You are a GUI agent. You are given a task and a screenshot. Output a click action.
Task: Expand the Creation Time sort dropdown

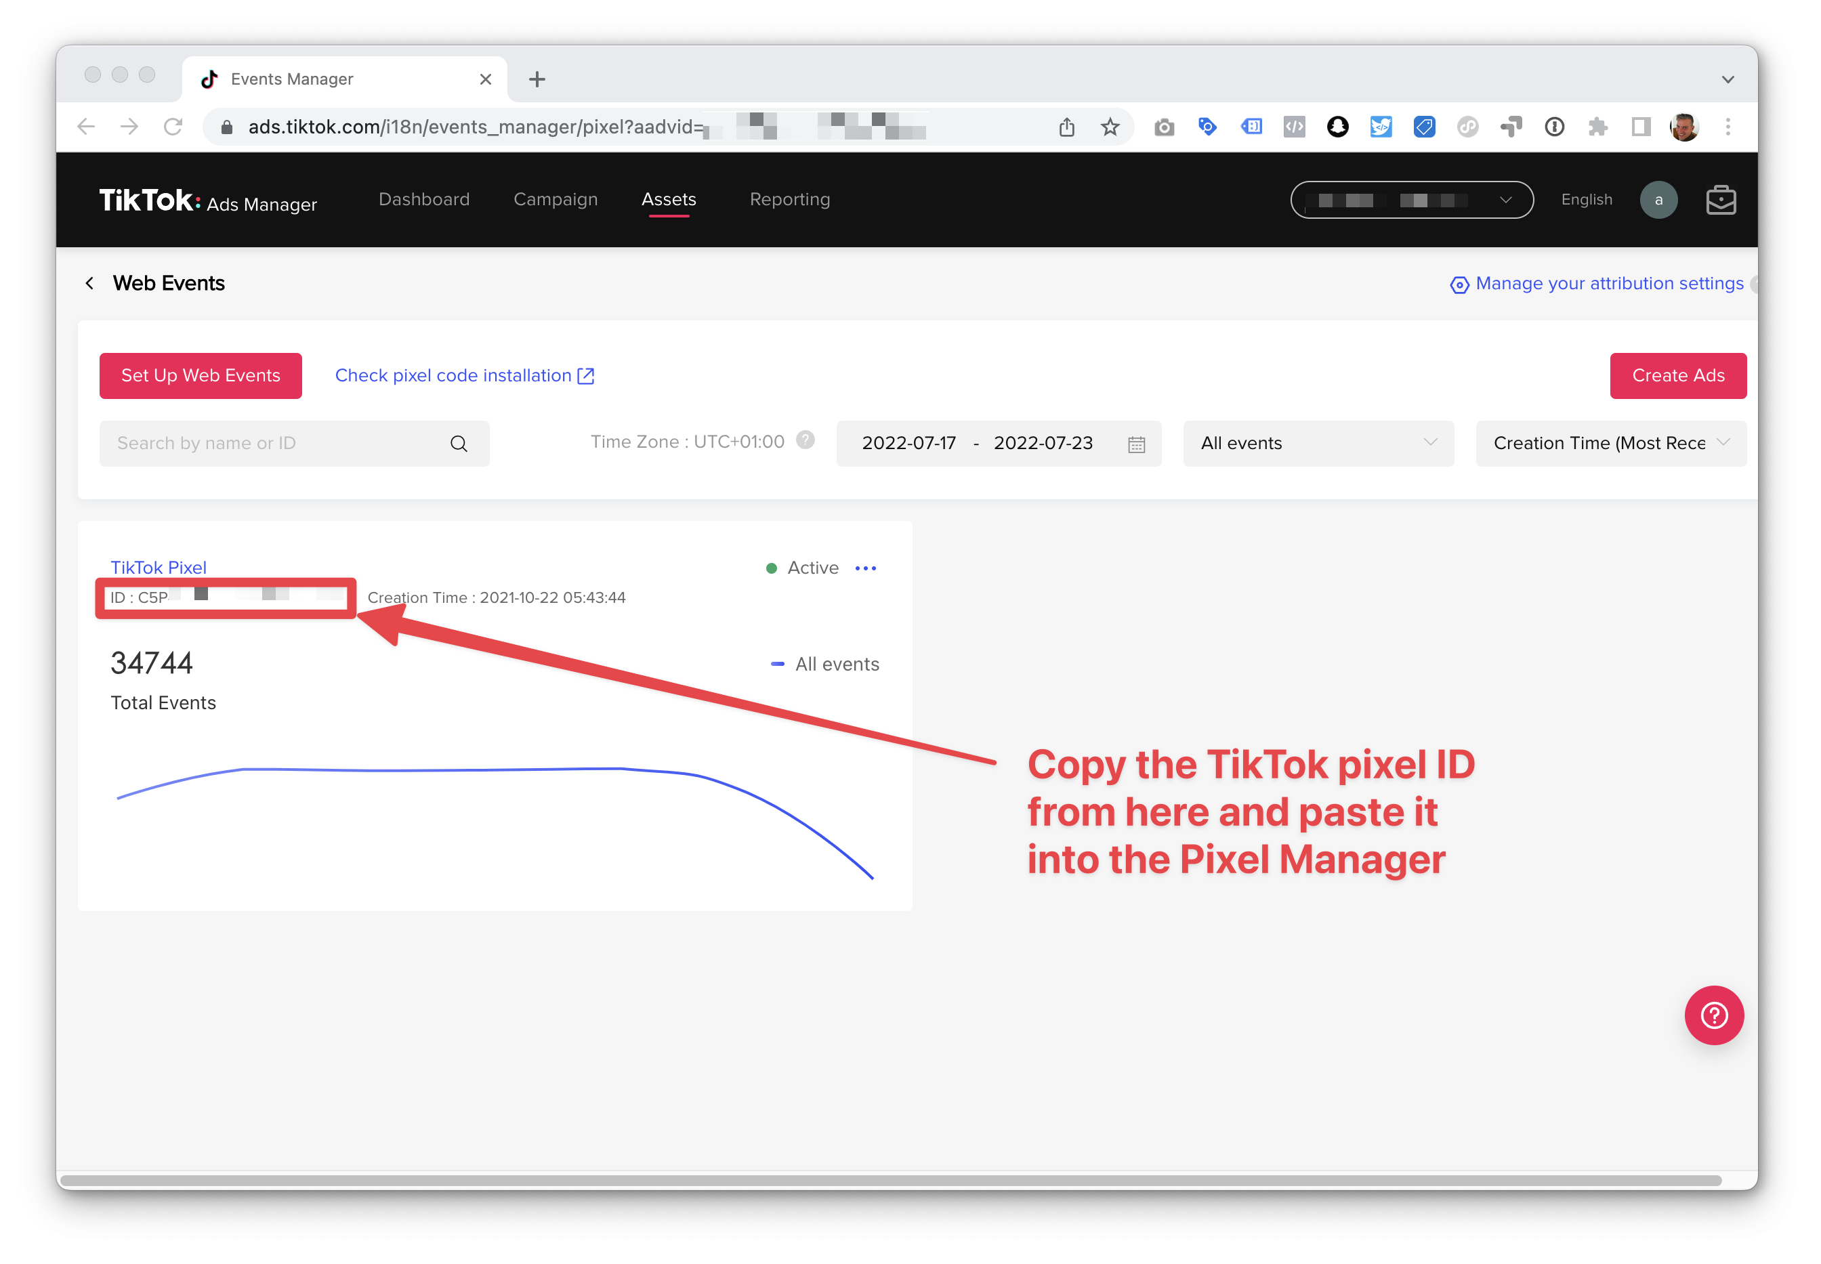coord(1610,444)
